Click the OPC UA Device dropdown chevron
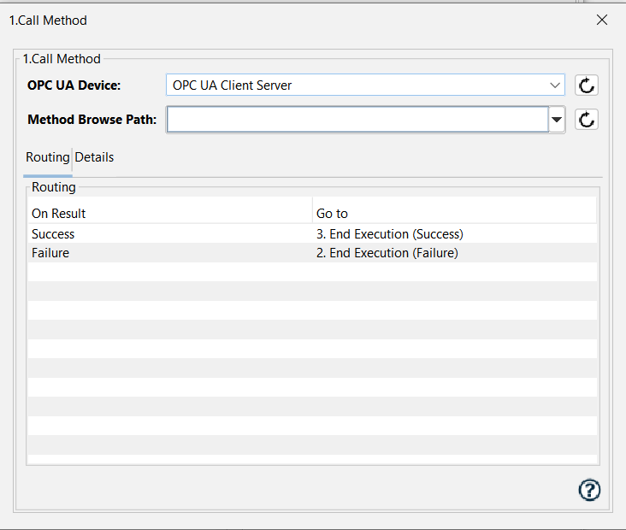 pyautogui.click(x=555, y=85)
